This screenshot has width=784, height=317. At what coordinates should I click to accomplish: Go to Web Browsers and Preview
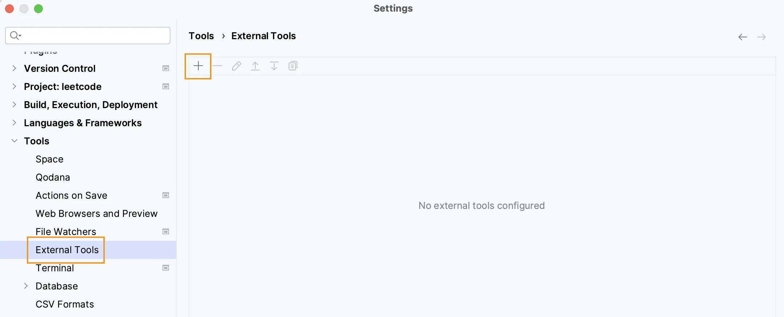(x=96, y=214)
